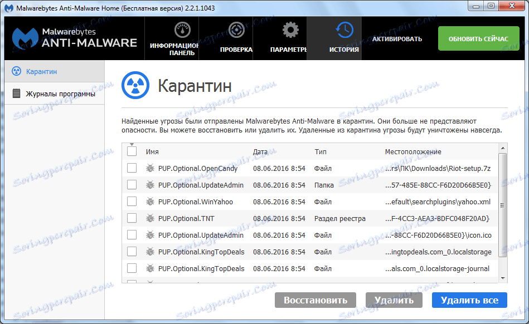Image resolution: width=529 pixels, height=324 pixels.
Task: Click the large Карантин heading radiation icon
Action: (x=135, y=85)
